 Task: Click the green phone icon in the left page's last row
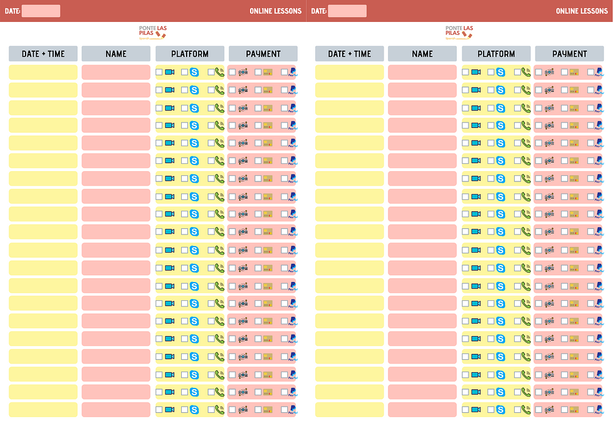tap(220, 410)
